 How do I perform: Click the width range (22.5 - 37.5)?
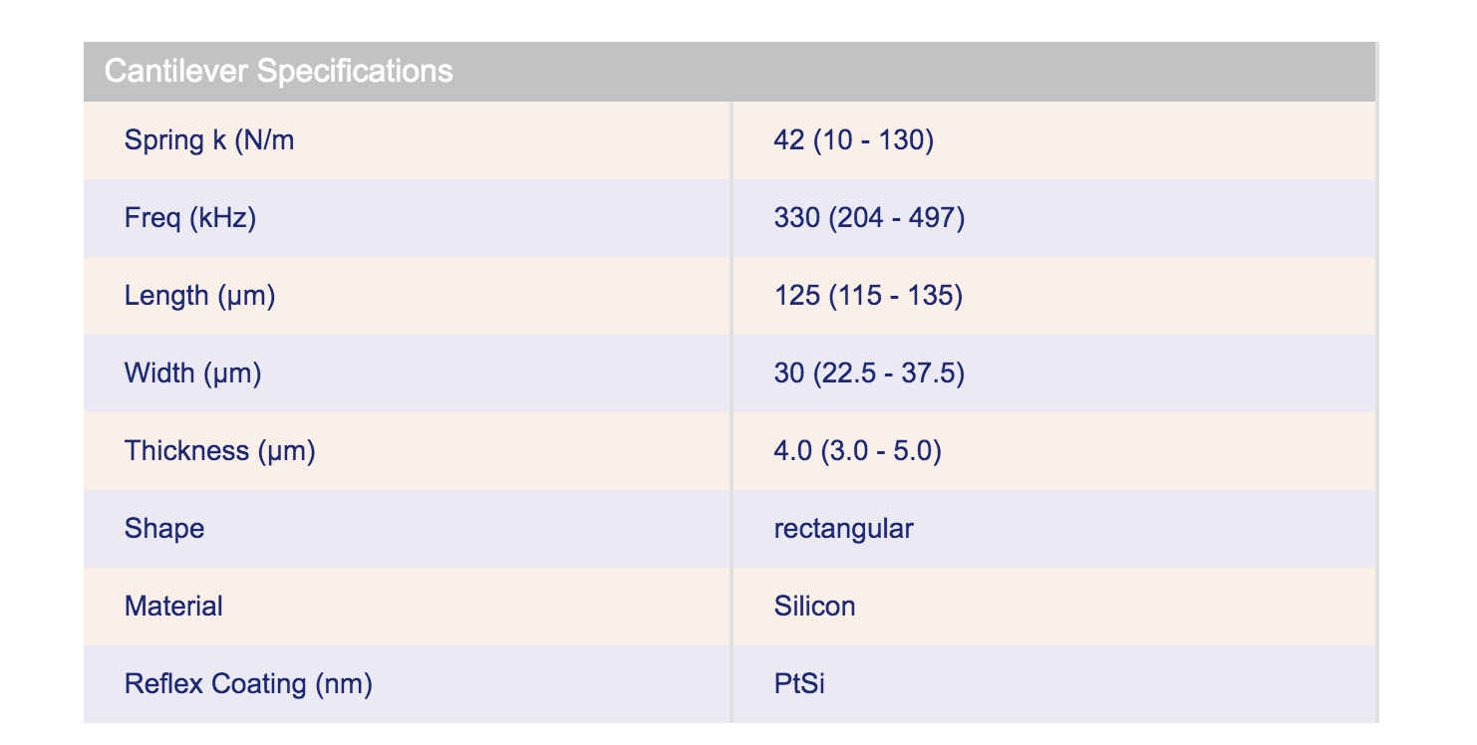889,373
